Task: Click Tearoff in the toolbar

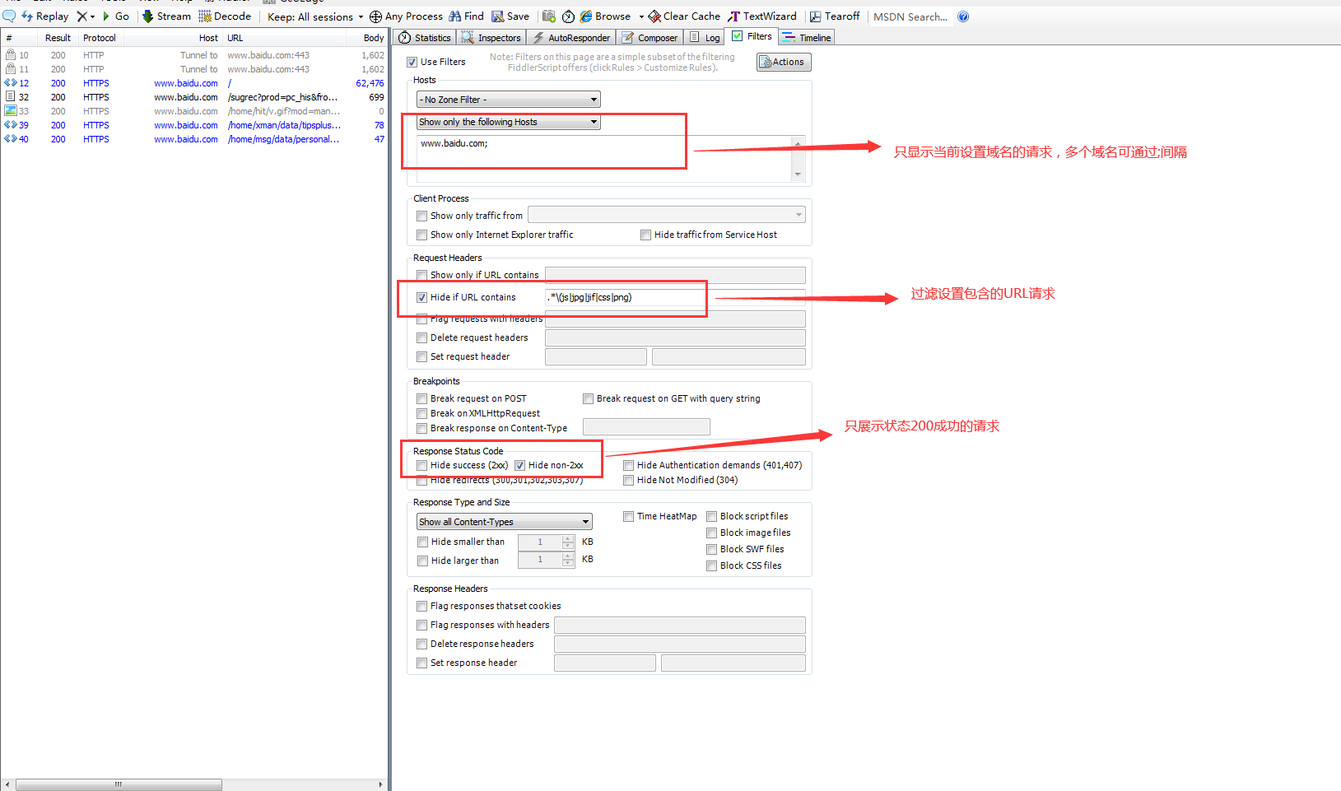Action: (x=835, y=16)
